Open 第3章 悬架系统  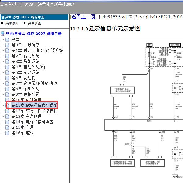[25, 61]
